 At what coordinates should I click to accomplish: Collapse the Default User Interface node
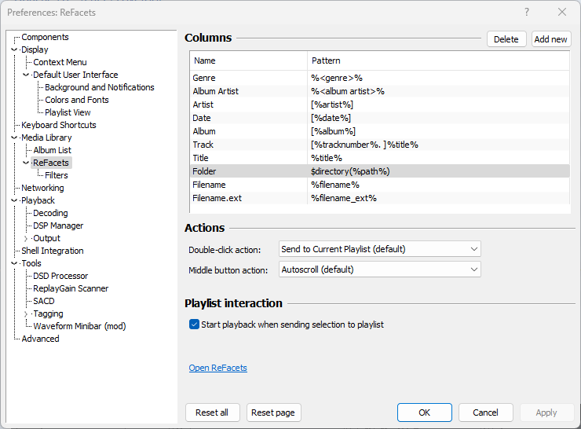[26, 75]
